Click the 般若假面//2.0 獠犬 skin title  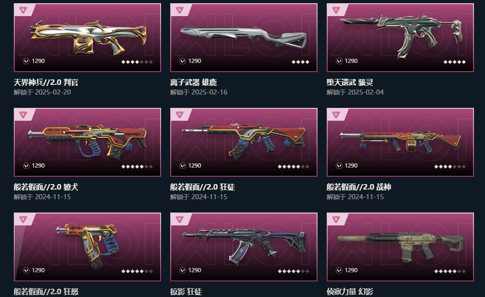point(46,187)
